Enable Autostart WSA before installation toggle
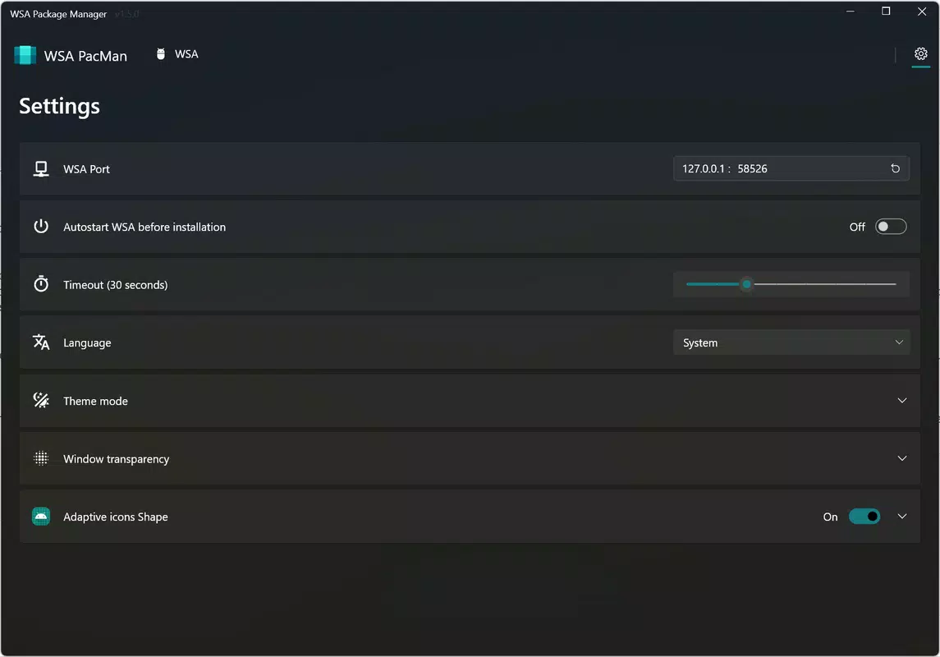 coord(890,227)
